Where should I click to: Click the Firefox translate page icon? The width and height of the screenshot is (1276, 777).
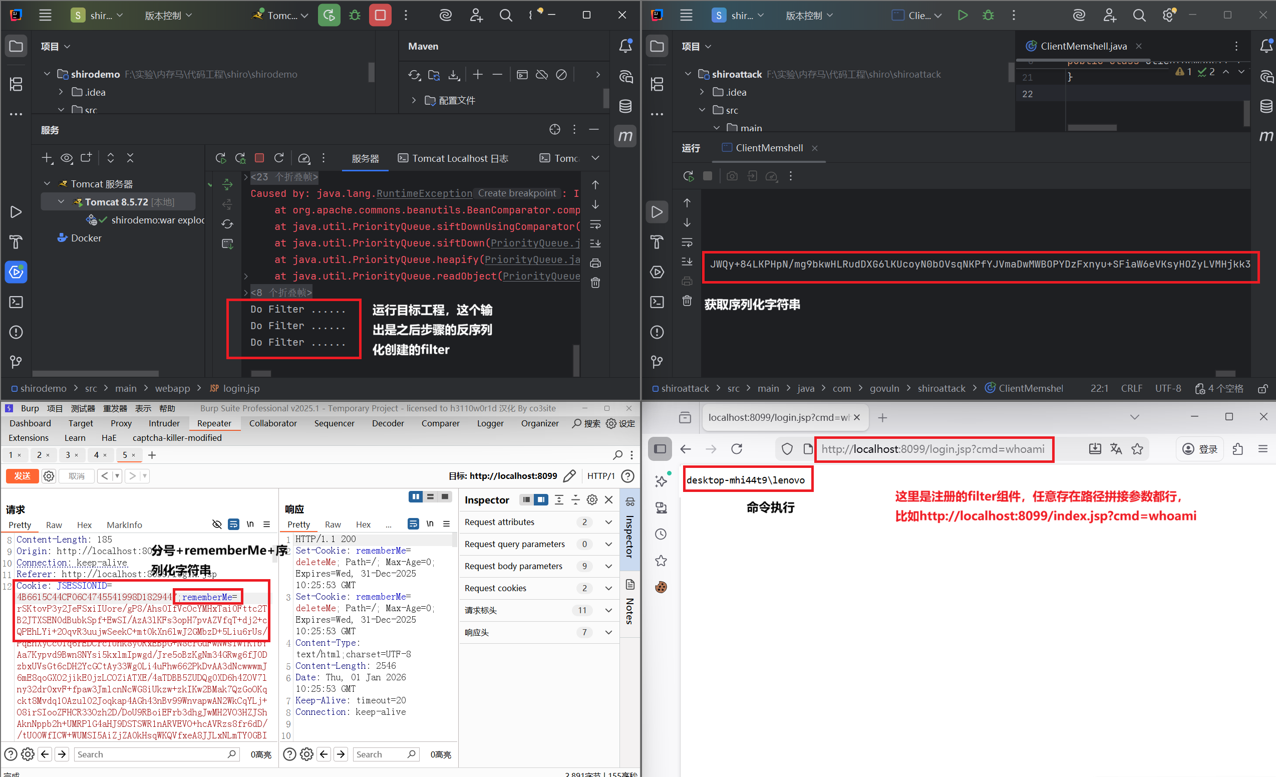pyautogui.click(x=1116, y=449)
